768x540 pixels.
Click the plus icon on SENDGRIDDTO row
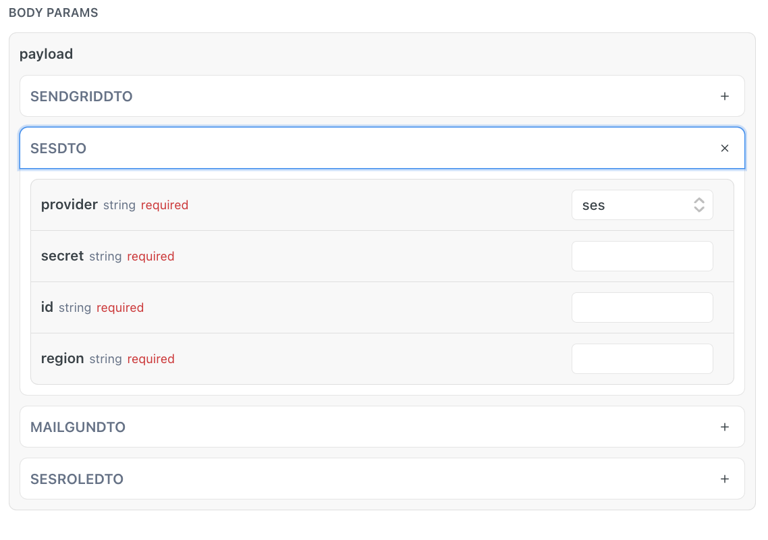click(725, 97)
